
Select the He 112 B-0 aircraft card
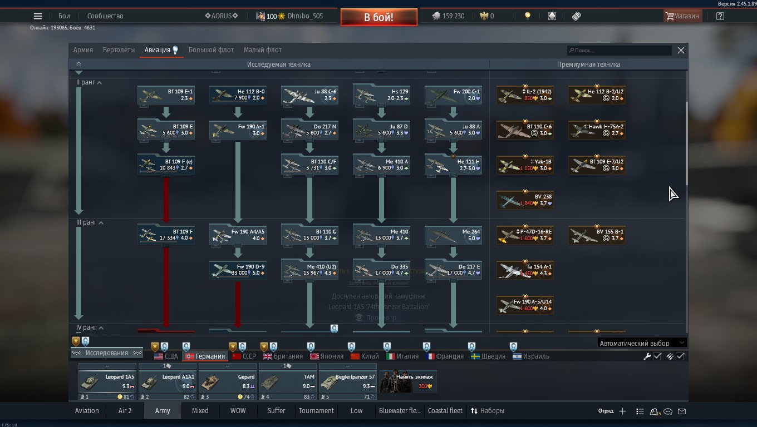(238, 95)
